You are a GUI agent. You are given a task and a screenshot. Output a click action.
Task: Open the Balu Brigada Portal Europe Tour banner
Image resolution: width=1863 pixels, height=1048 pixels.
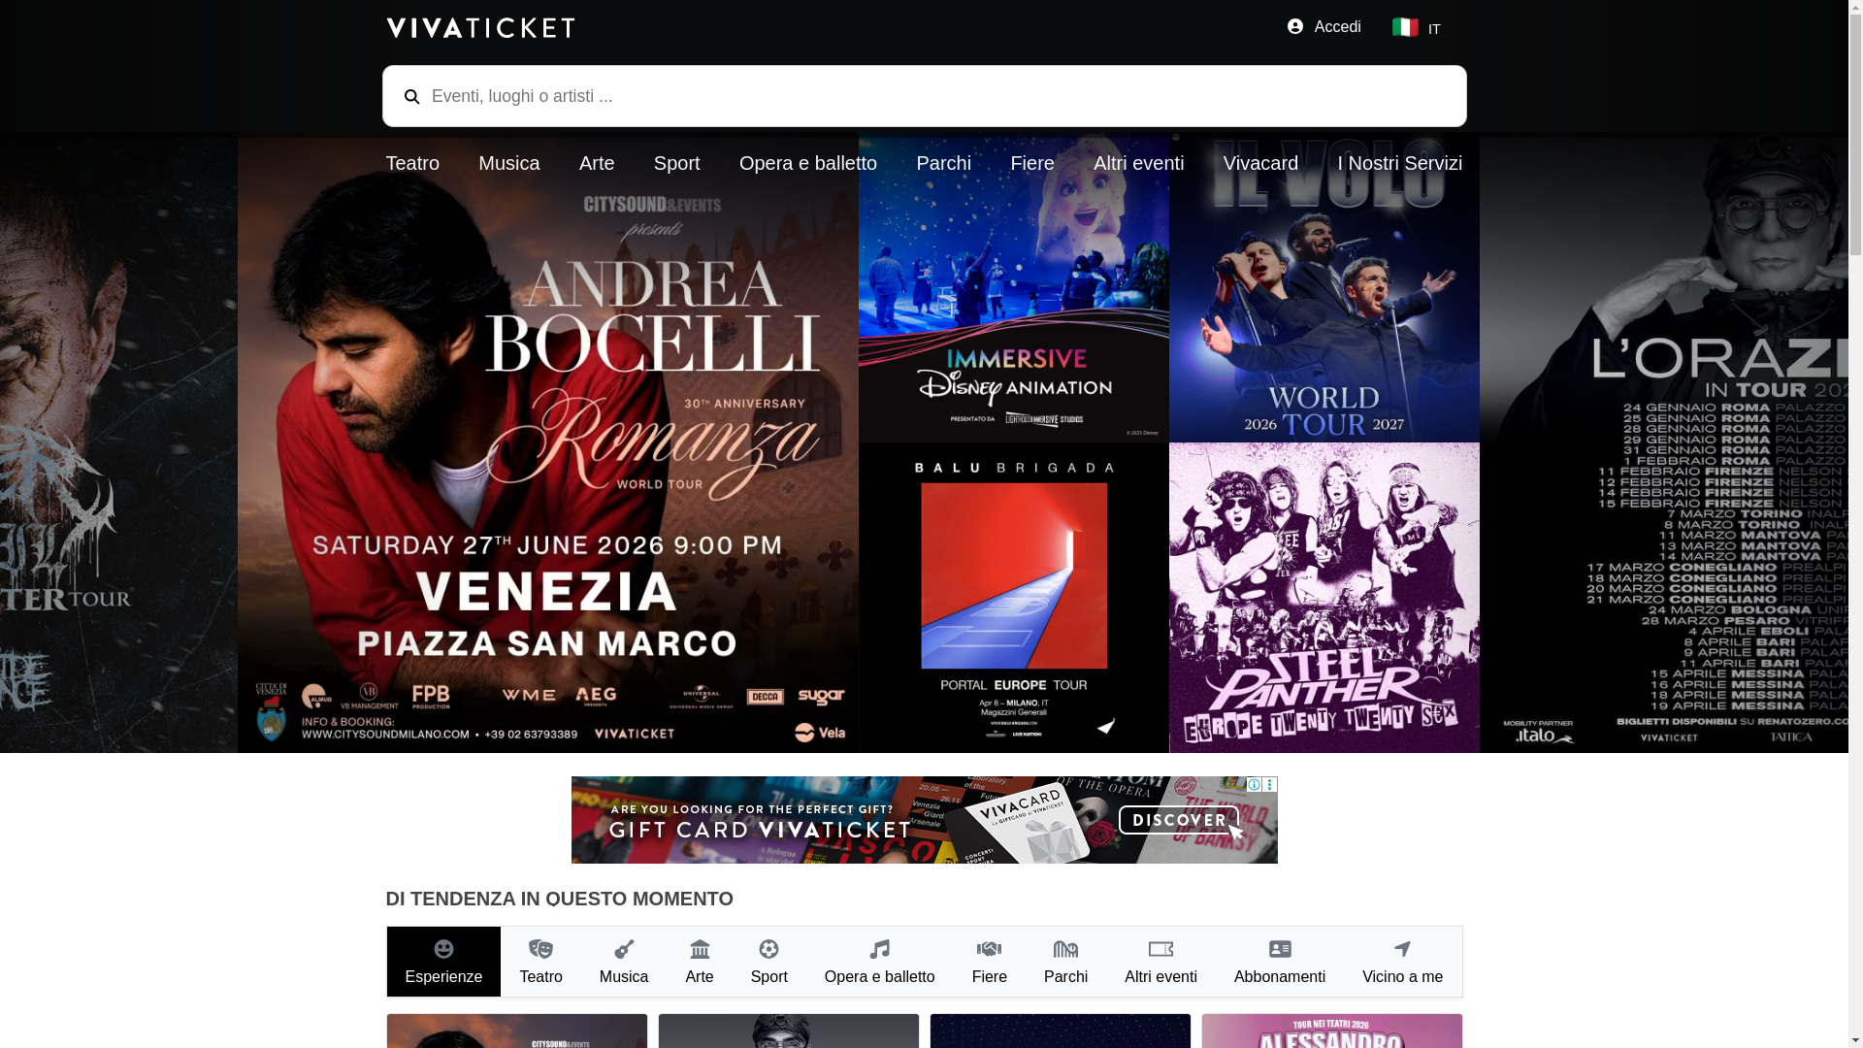[1014, 598]
